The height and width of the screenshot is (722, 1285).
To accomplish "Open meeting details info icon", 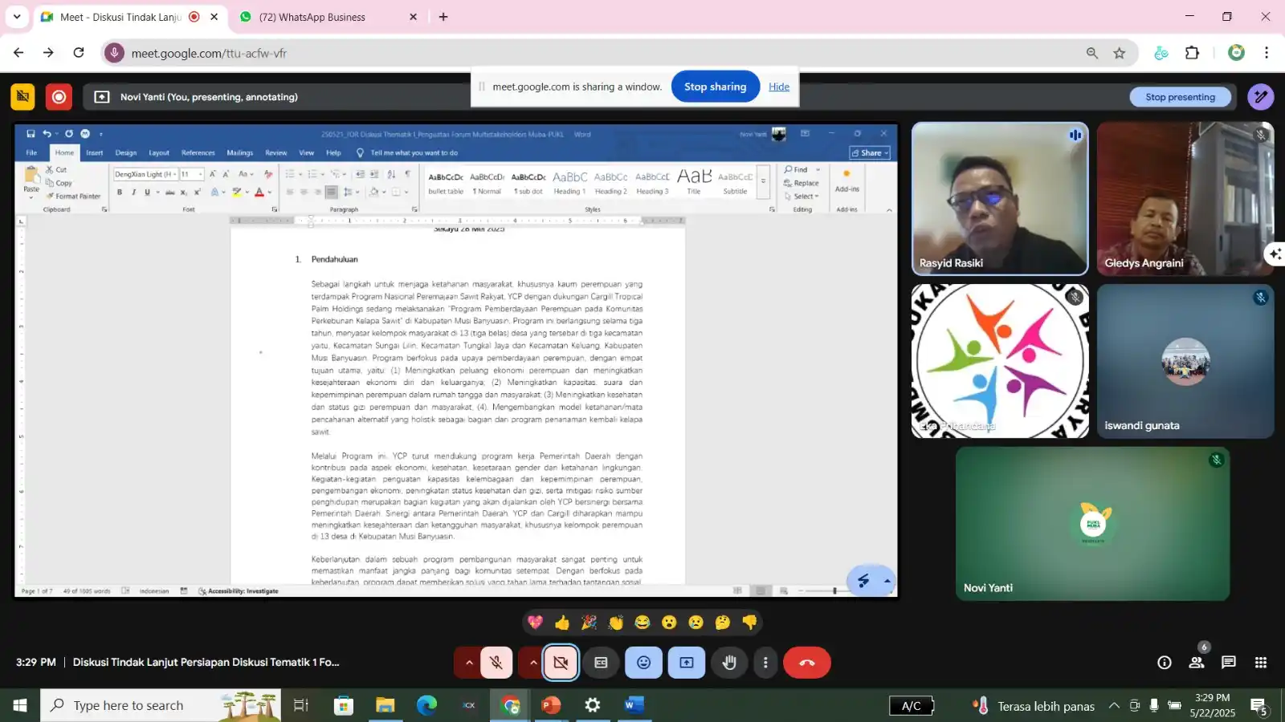I will [x=1164, y=663].
